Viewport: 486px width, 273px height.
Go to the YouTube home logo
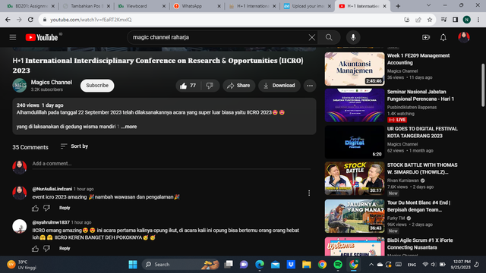42,37
